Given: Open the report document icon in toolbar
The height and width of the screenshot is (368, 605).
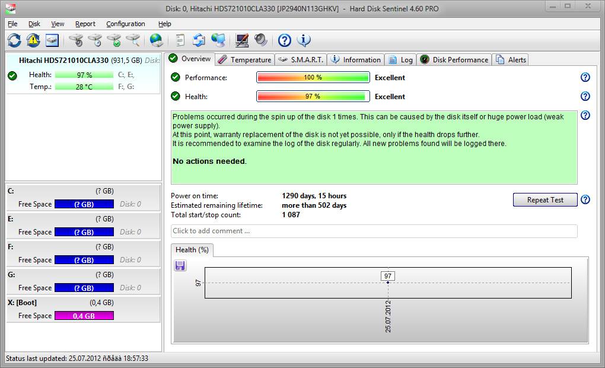Looking at the screenshot, I should click(x=180, y=40).
